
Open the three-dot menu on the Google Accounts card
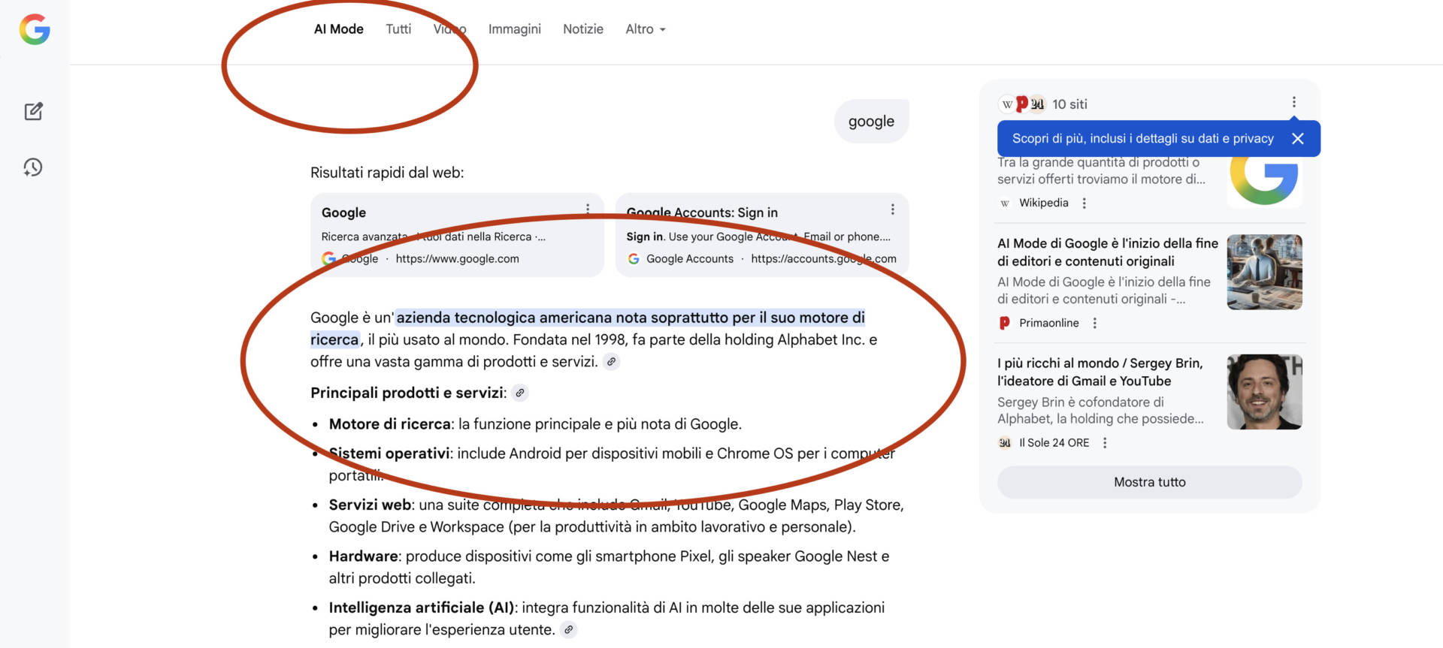892,209
